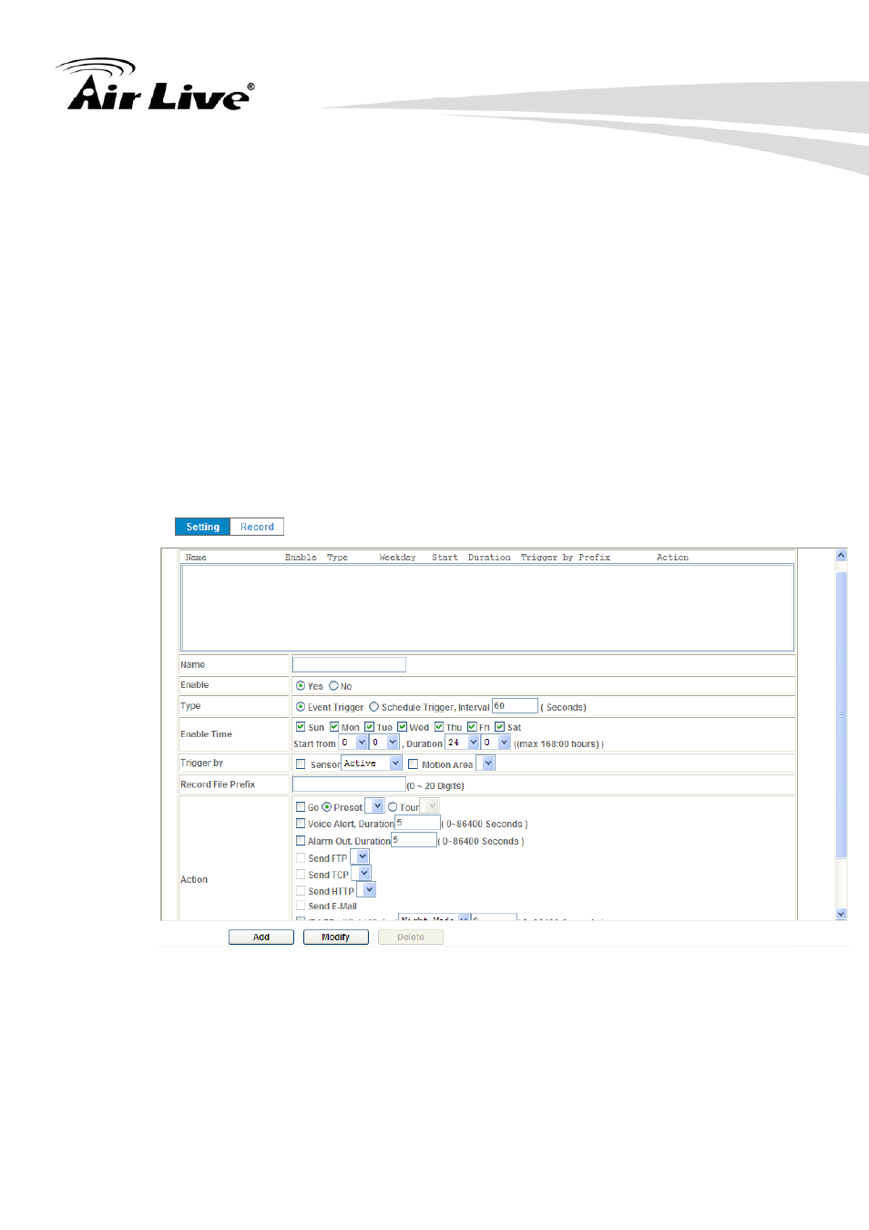Tick the Send TCP checkbox
The width and height of the screenshot is (869, 1230).
point(301,875)
